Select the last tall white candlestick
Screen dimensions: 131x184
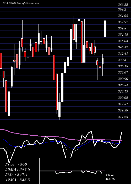pyautogui.click(x=105, y=29)
